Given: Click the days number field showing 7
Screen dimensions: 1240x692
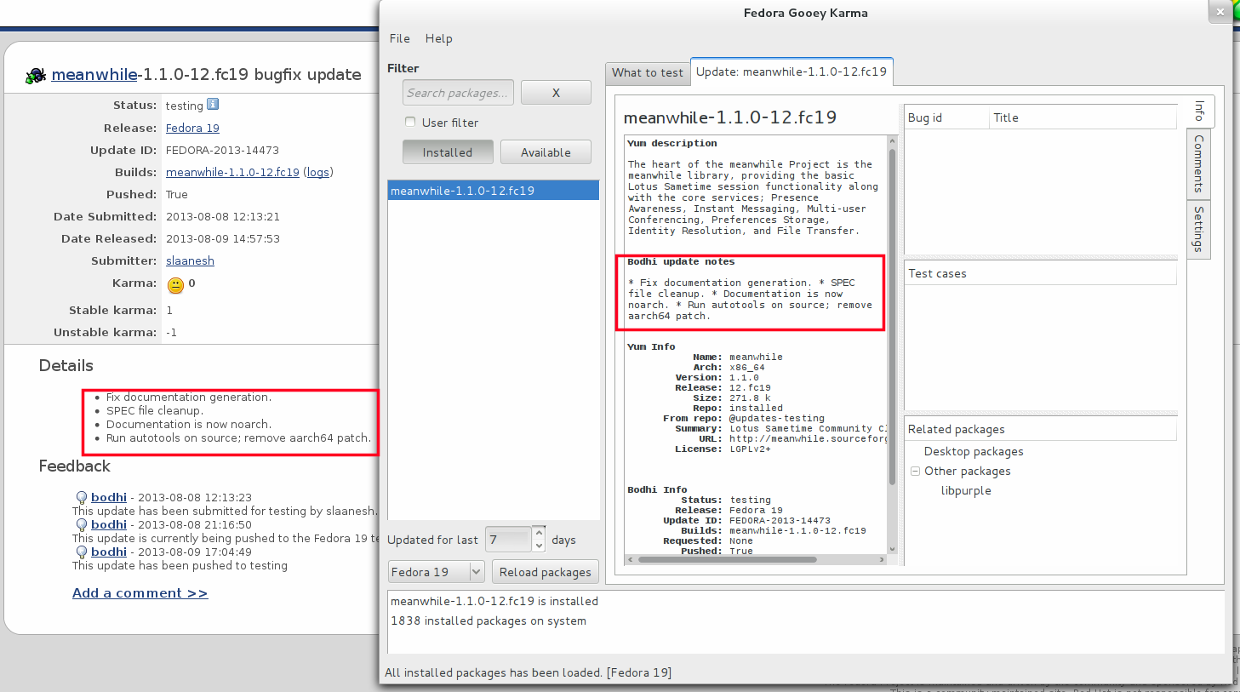Looking at the screenshot, I should 508,539.
